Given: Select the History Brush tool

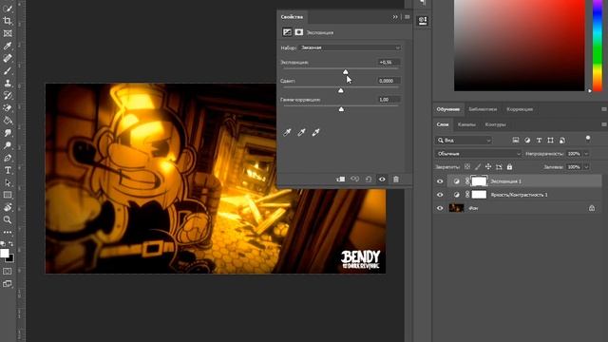Looking at the screenshot, I should click(8, 95).
